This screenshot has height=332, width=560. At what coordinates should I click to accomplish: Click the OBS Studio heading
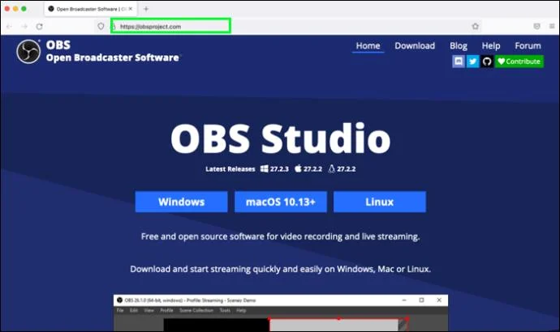(280, 139)
